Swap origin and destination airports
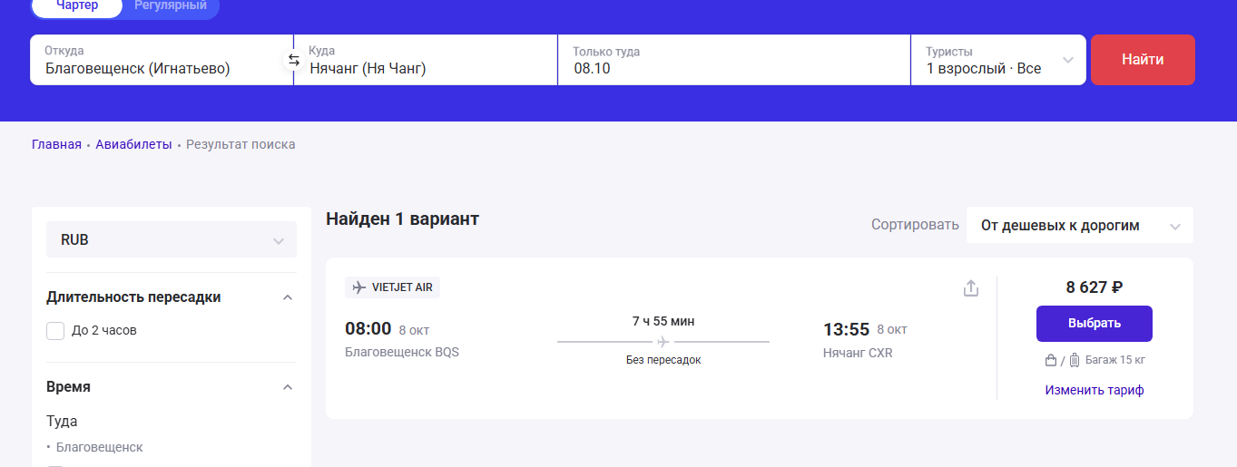This screenshot has height=467, width=1237. click(293, 60)
